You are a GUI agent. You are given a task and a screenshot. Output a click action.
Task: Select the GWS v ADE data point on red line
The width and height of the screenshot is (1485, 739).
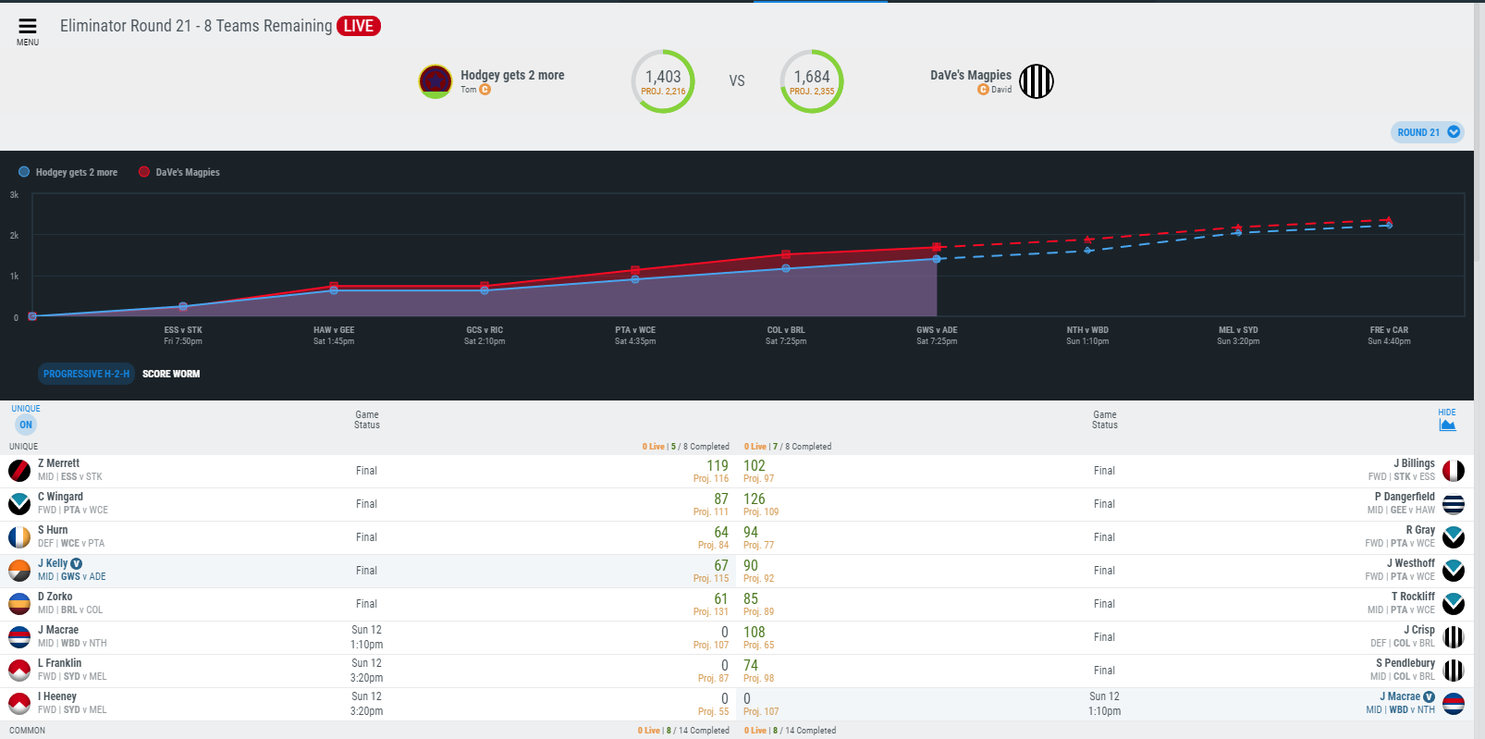(937, 247)
